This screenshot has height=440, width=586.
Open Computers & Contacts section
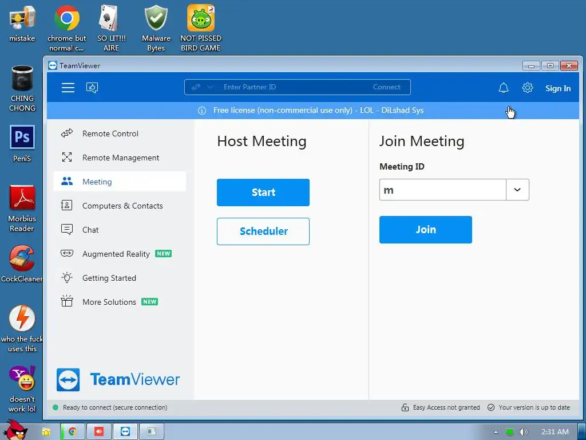tap(120, 206)
